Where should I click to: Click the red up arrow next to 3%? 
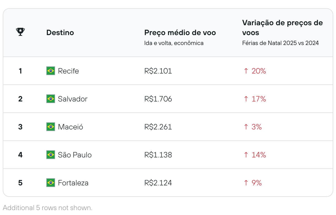click(246, 127)
